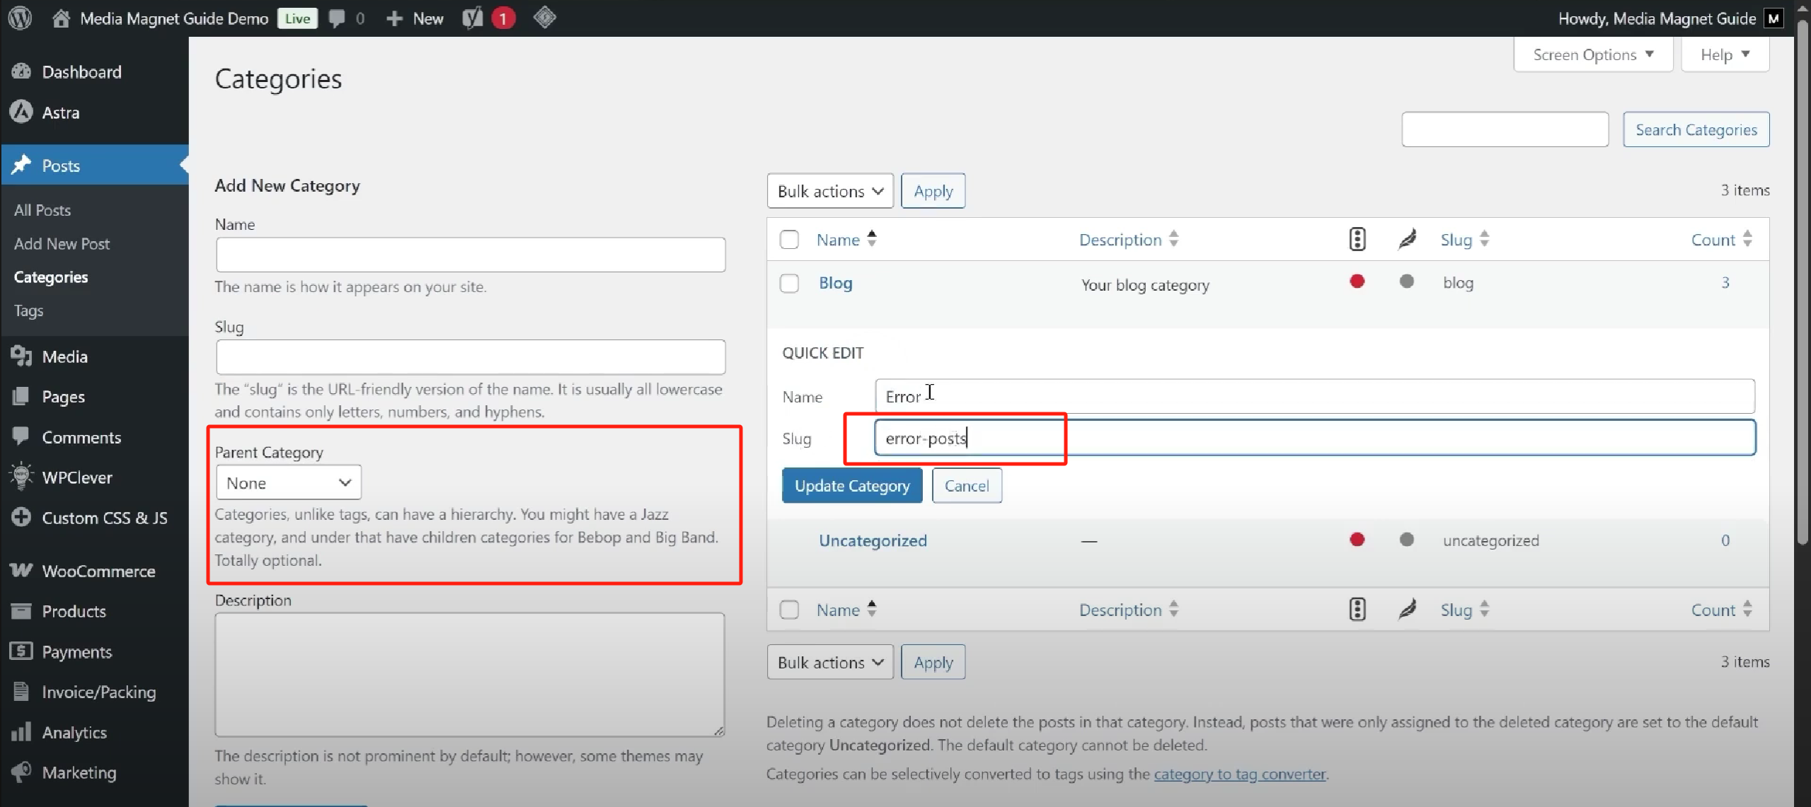Click the Media sidebar icon

22,356
